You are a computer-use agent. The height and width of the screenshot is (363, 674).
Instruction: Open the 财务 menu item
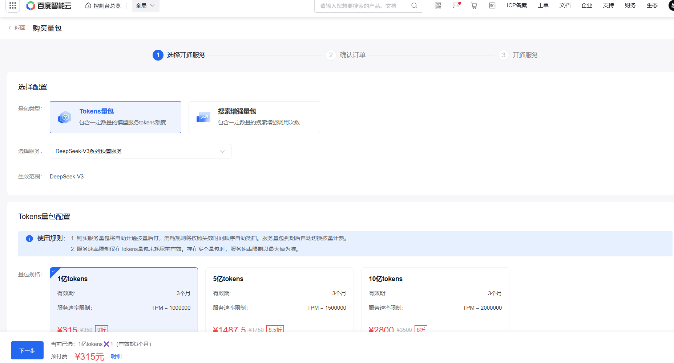(630, 5)
